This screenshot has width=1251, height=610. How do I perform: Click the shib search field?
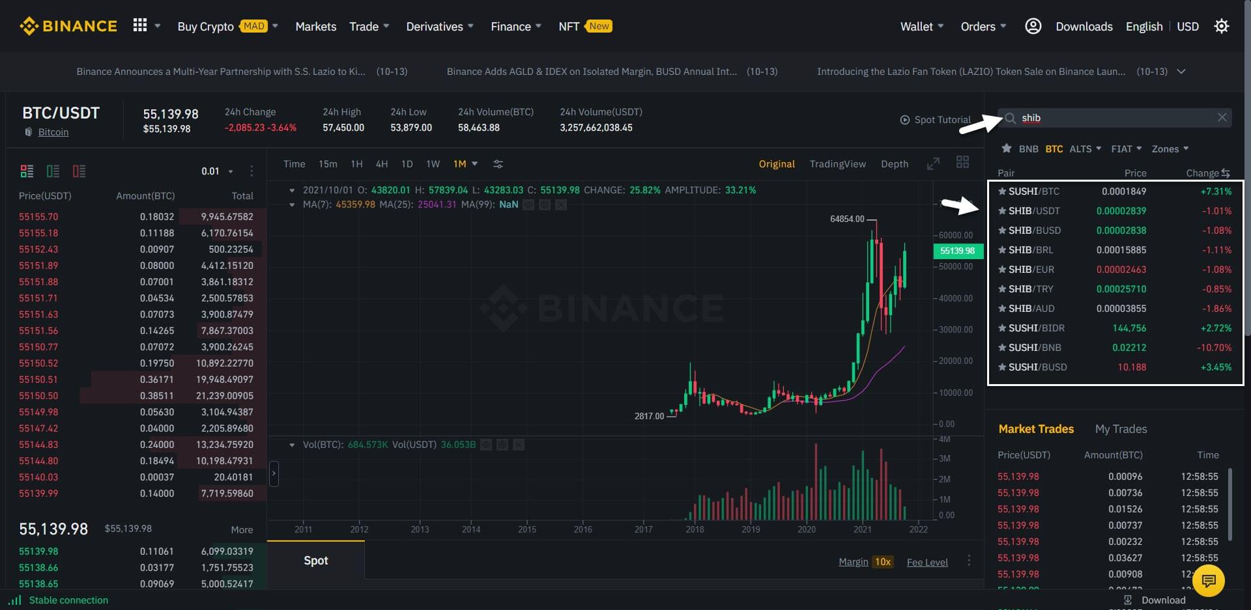click(1115, 118)
